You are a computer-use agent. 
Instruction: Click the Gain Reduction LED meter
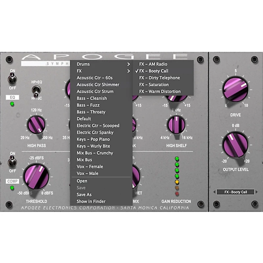[177, 176]
